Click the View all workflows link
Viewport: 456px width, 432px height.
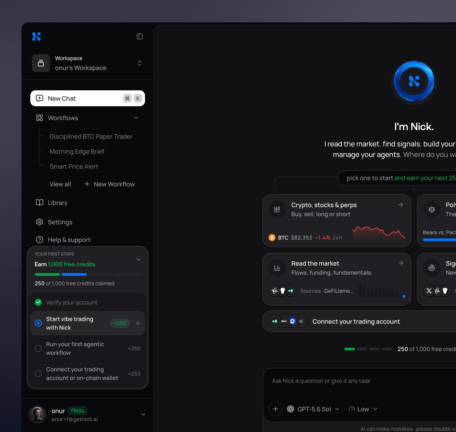[60, 184]
